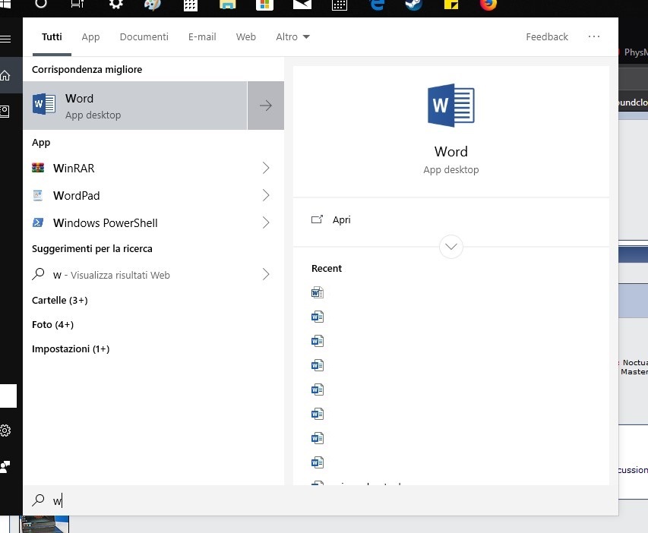Screen dimensions: 648x533
Task: Click the magnifier icon in the search box
Action: click(38, 500)
